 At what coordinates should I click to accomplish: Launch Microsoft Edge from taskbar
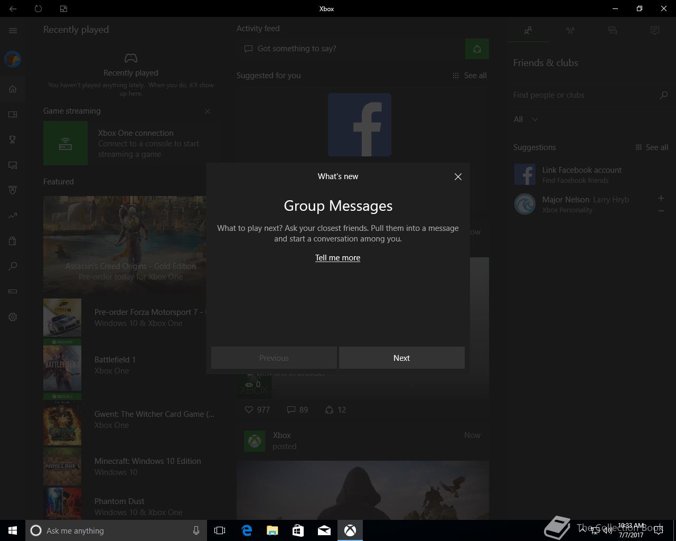pos(247,530)
